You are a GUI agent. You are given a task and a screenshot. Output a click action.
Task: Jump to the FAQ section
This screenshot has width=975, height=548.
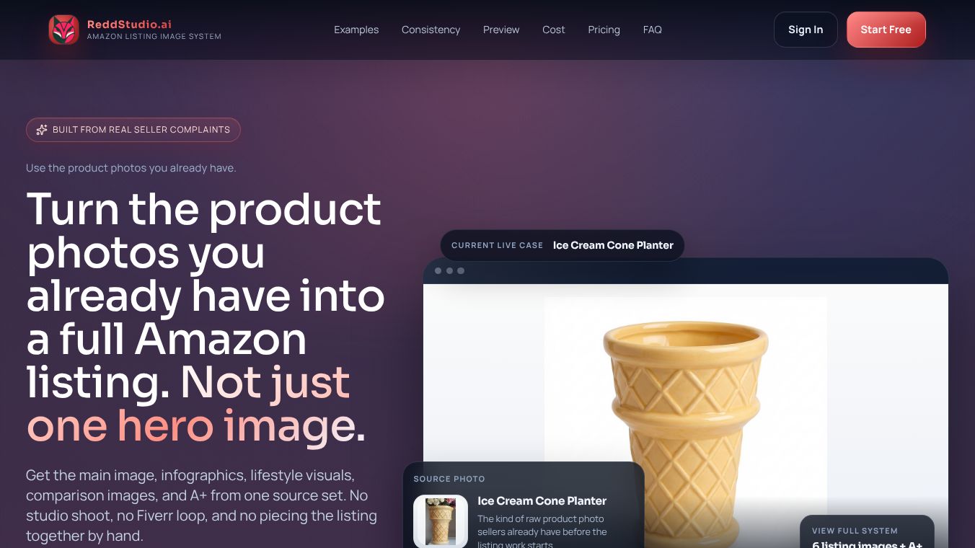(652, 30)
